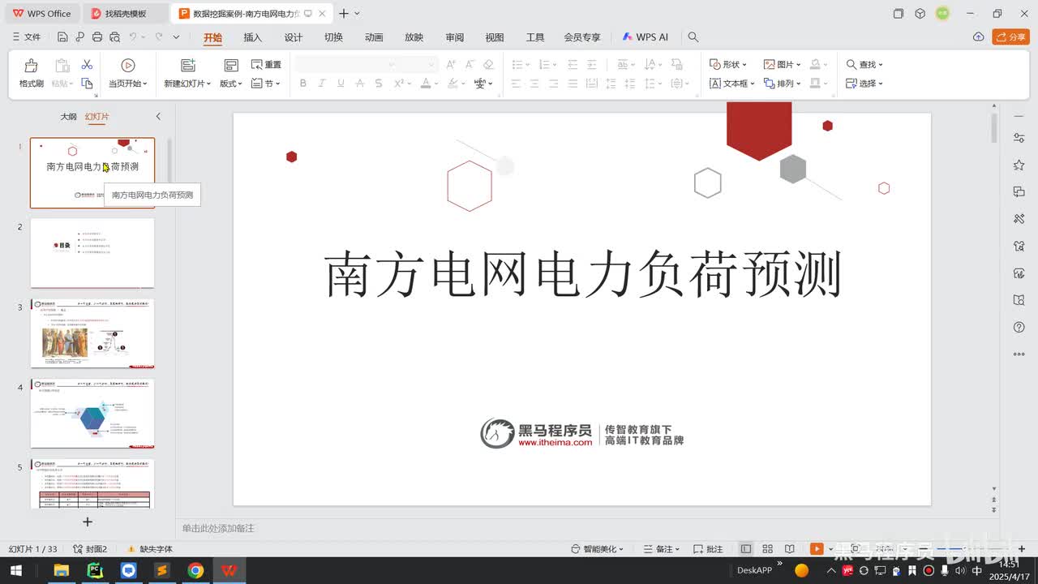Toggle Underline formatting

pos(341,84)
